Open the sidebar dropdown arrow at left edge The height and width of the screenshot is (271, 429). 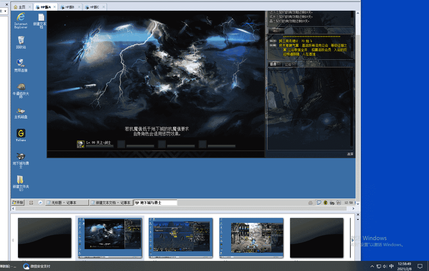click(5, 11)
